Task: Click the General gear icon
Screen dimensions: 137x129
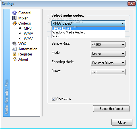Action: coord(14,13)
